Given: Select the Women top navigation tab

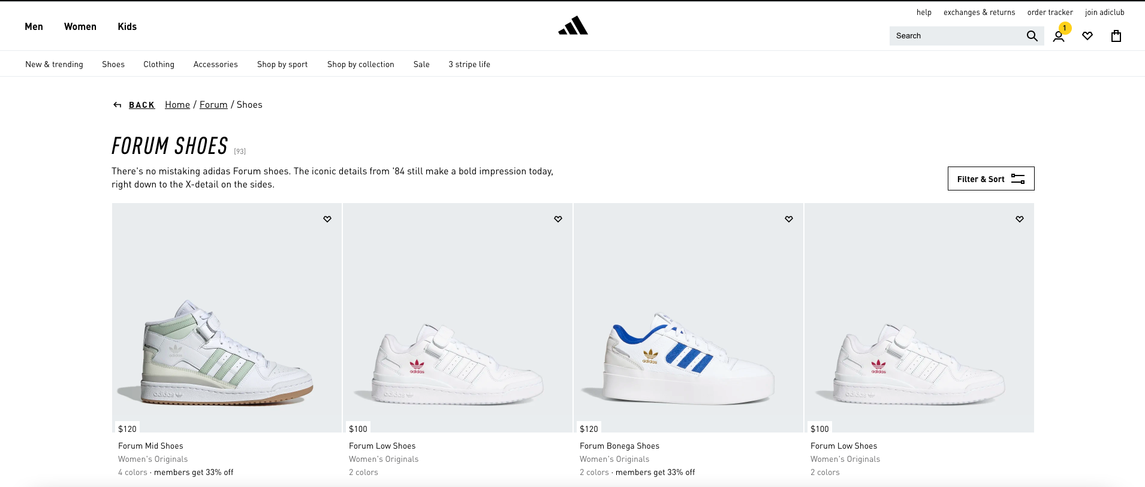Looking at the screenshot, I should pyautogui.click(x=80, y=26).
